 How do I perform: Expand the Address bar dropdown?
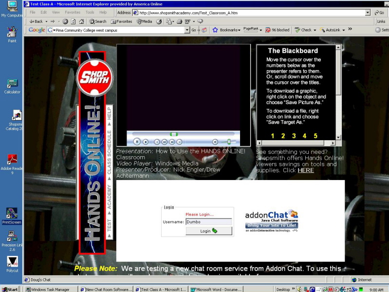click(x=368, y=13)
